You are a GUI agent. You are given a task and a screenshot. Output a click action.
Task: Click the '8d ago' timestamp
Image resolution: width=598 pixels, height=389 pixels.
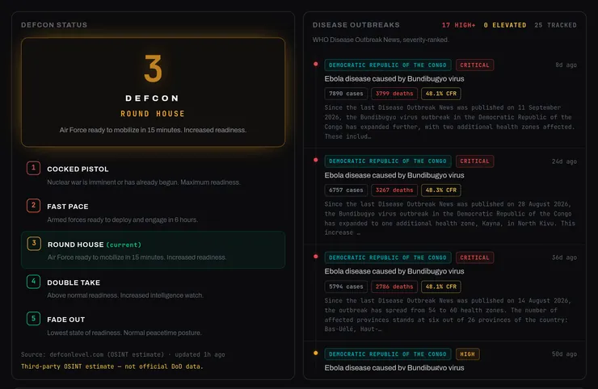tap(566, 65)
